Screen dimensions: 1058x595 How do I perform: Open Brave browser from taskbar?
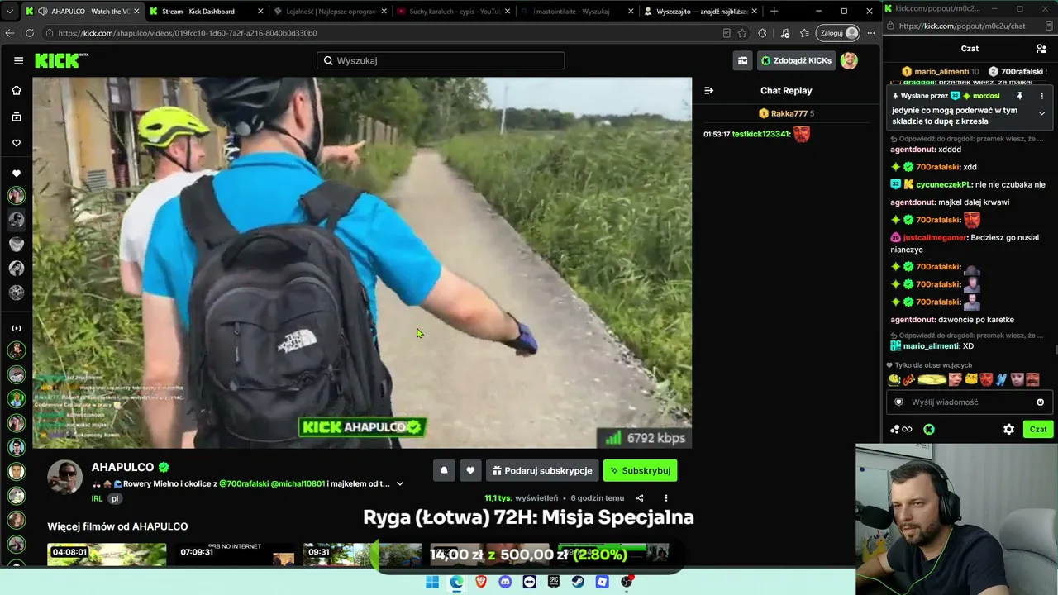480,582
